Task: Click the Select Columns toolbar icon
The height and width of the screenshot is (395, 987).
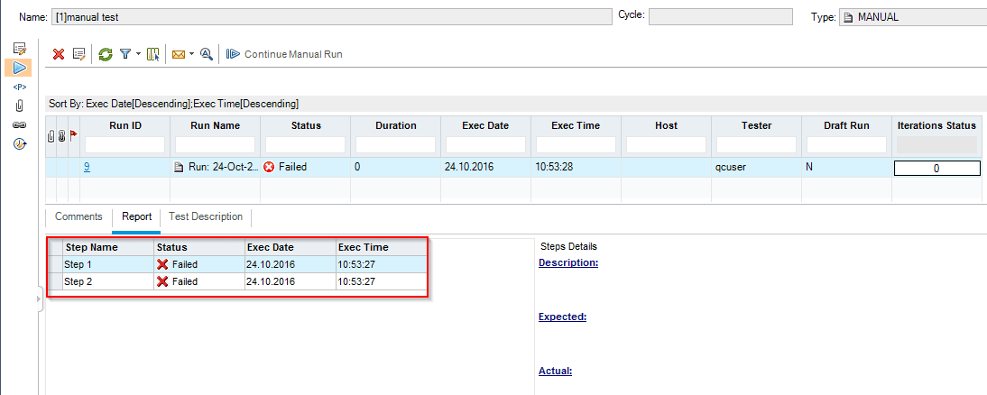Action: point(152,54)
